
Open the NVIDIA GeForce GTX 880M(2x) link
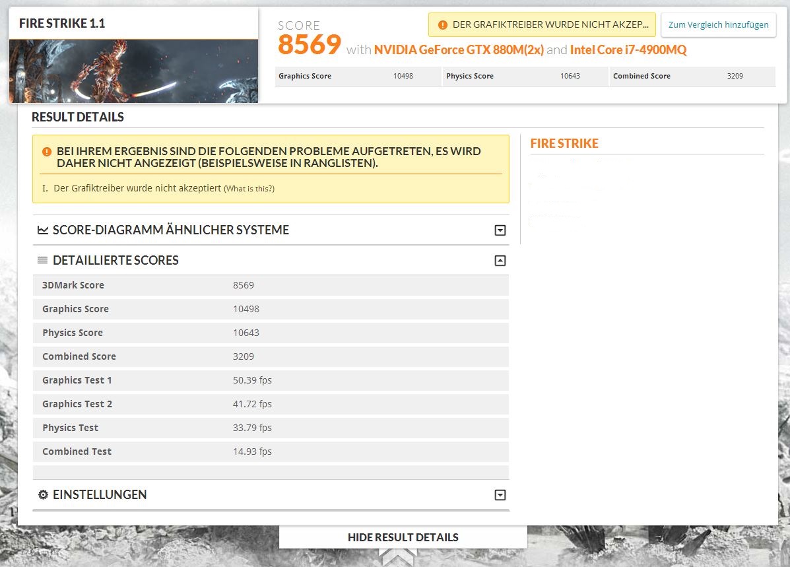pos(459,50)
